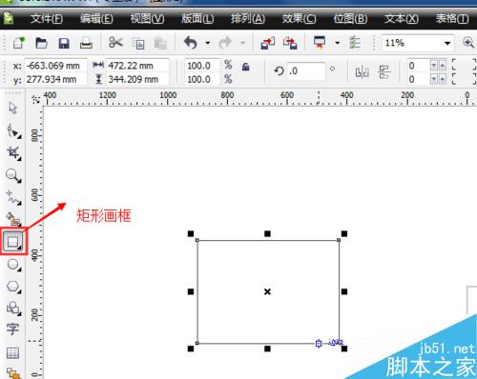Click the application launcher icon

320,43
